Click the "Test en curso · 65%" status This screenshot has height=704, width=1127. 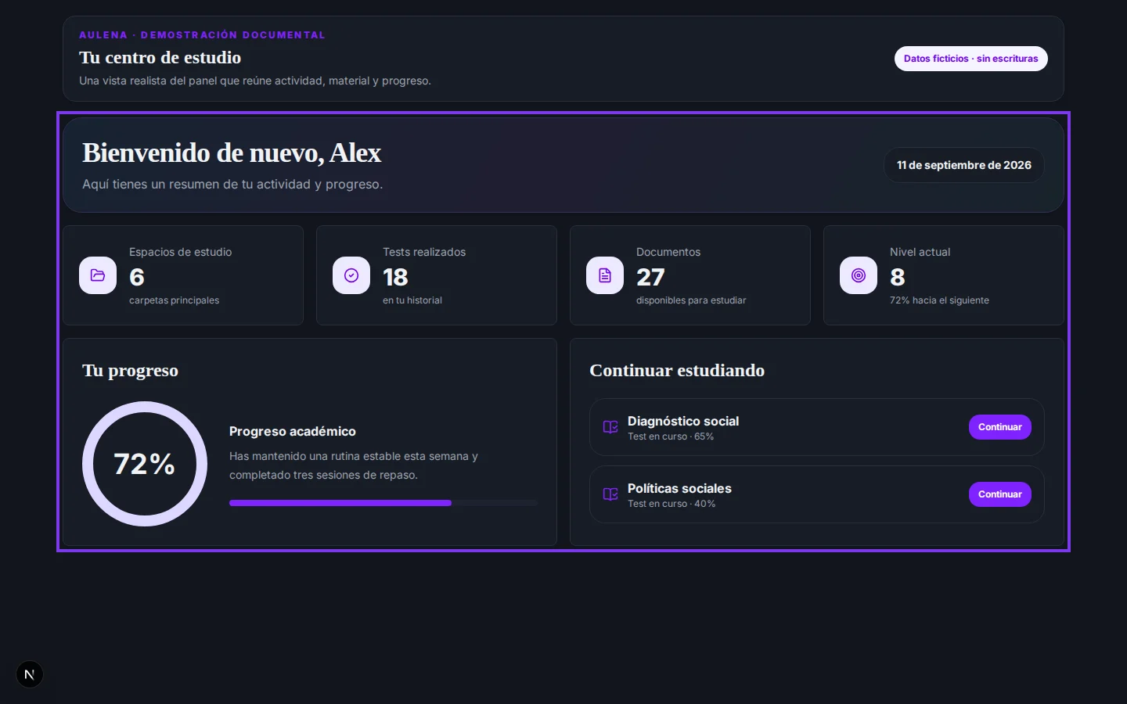click(x=671, y=436)
